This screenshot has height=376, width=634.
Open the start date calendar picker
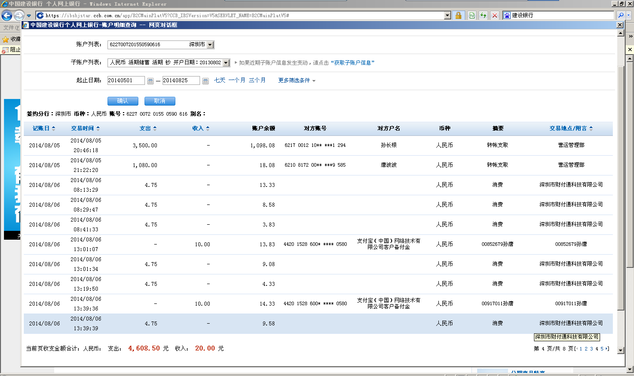150,81
